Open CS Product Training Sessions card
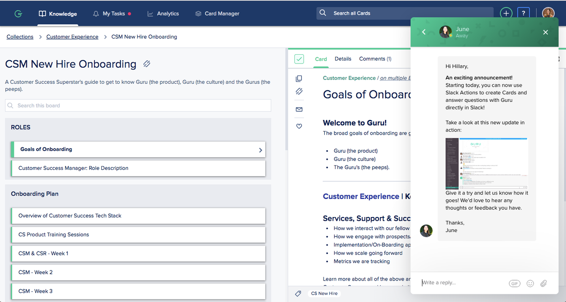The image size is (566, 302). tap(139, 235)
